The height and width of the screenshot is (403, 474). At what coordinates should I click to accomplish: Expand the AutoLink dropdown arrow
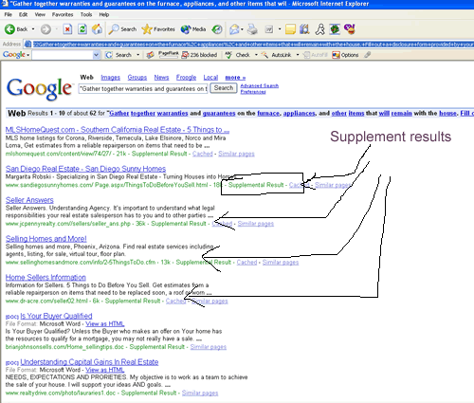pos(298,55)
